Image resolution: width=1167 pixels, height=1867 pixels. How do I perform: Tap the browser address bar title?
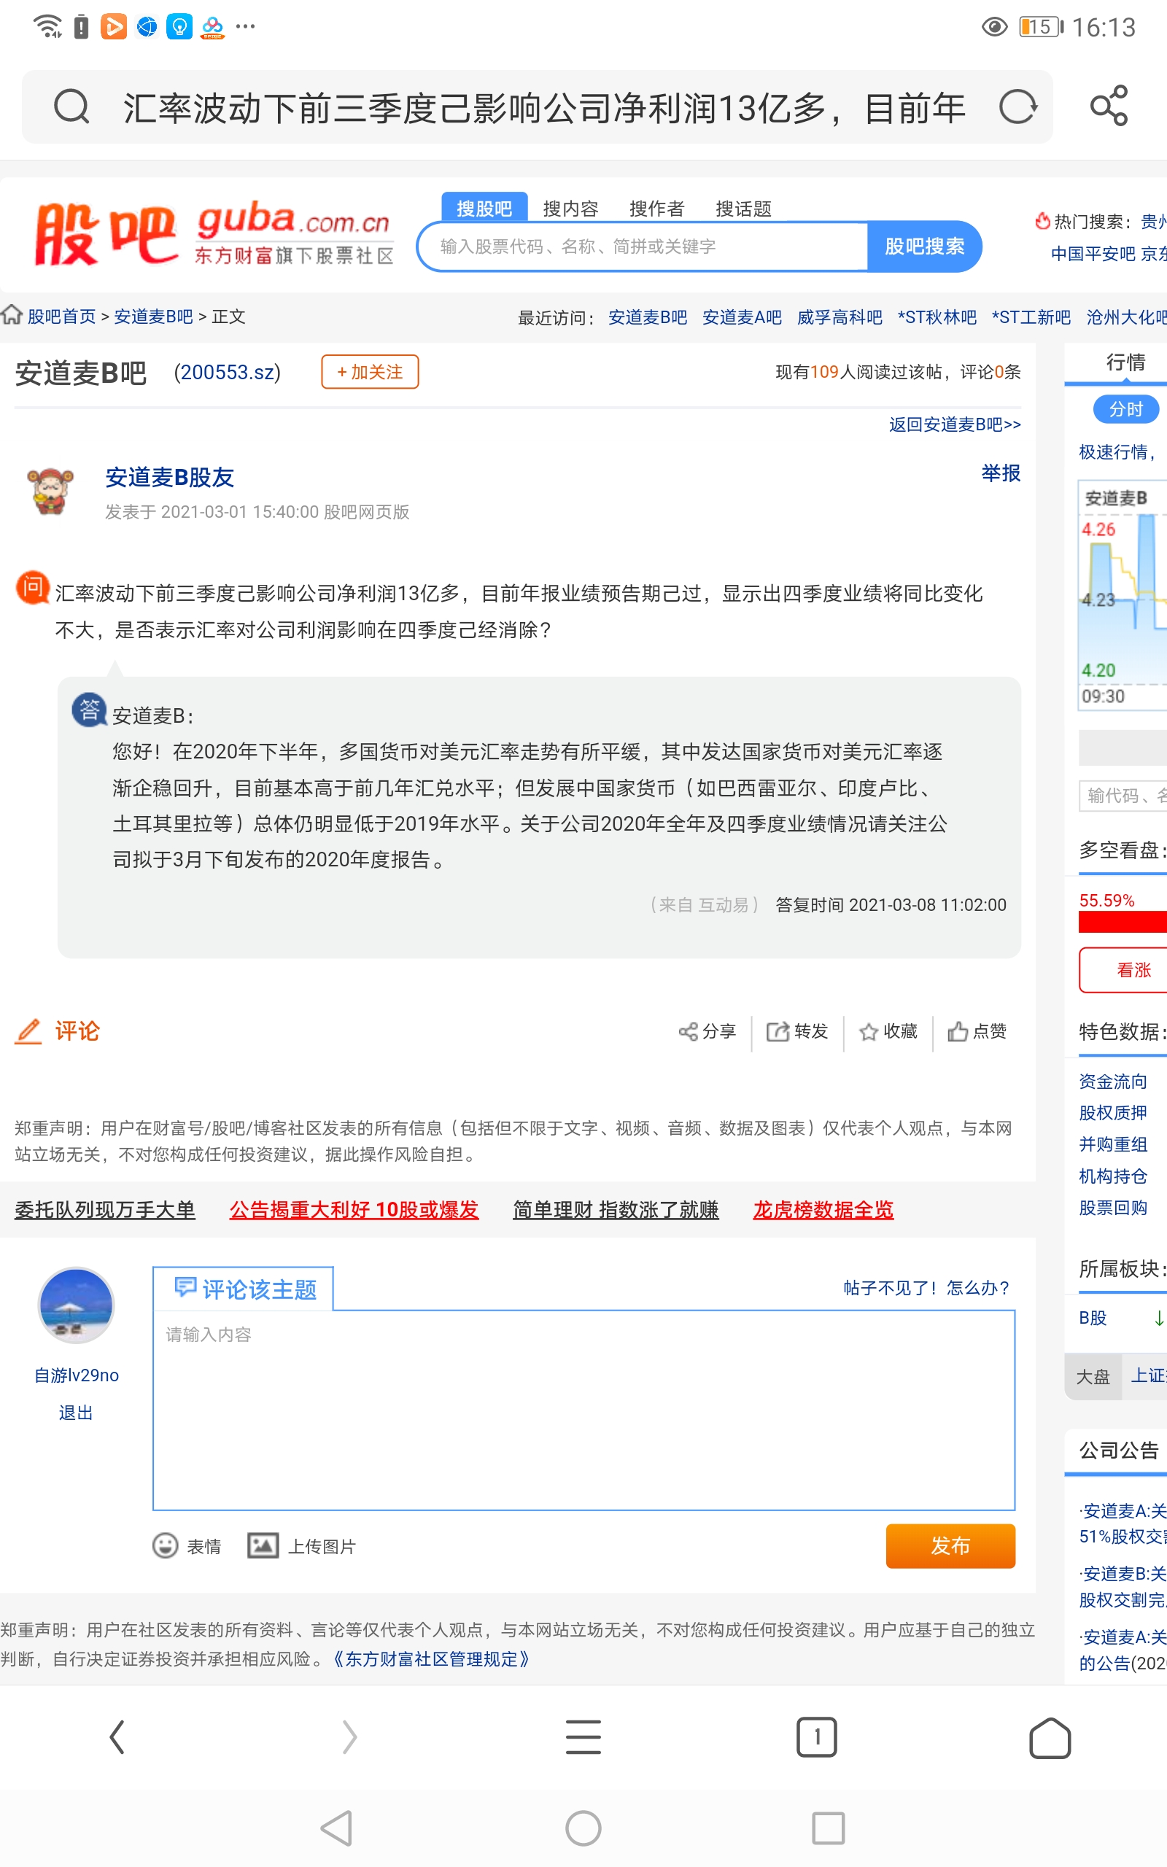[544, 107]
